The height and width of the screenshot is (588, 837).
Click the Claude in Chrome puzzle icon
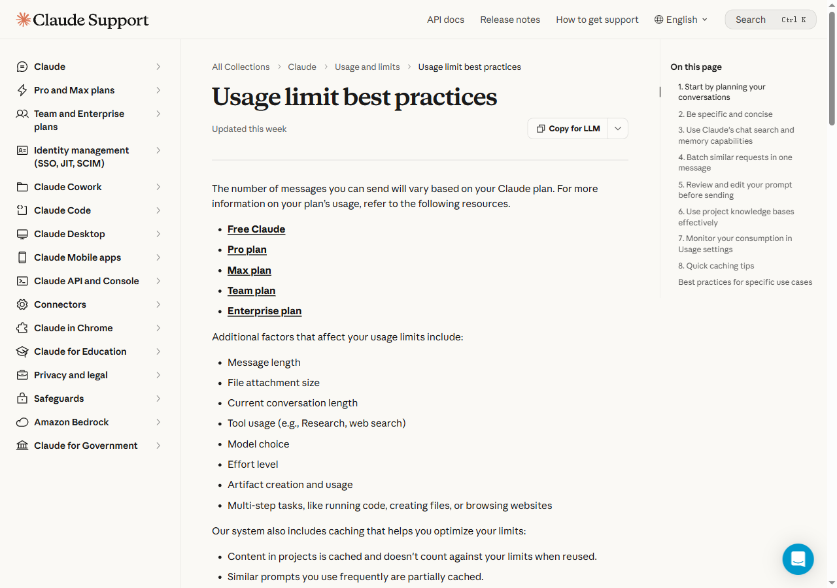22,328
